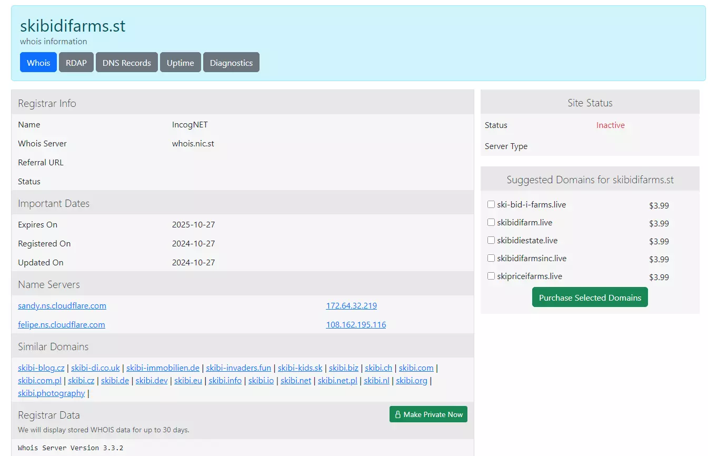Visit skibi-kids.sk link

tap(300, 368)
